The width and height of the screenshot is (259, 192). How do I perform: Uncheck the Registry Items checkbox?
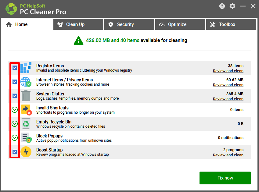tap(15, 68)
